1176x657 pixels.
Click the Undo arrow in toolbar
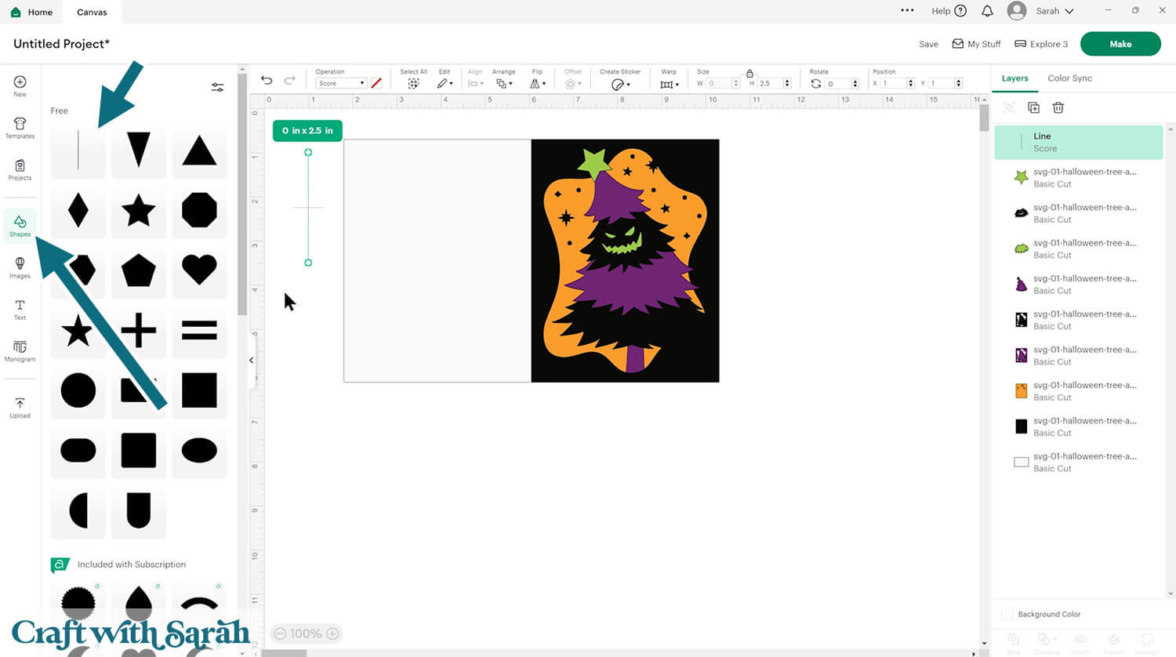[x=267, y=81]
